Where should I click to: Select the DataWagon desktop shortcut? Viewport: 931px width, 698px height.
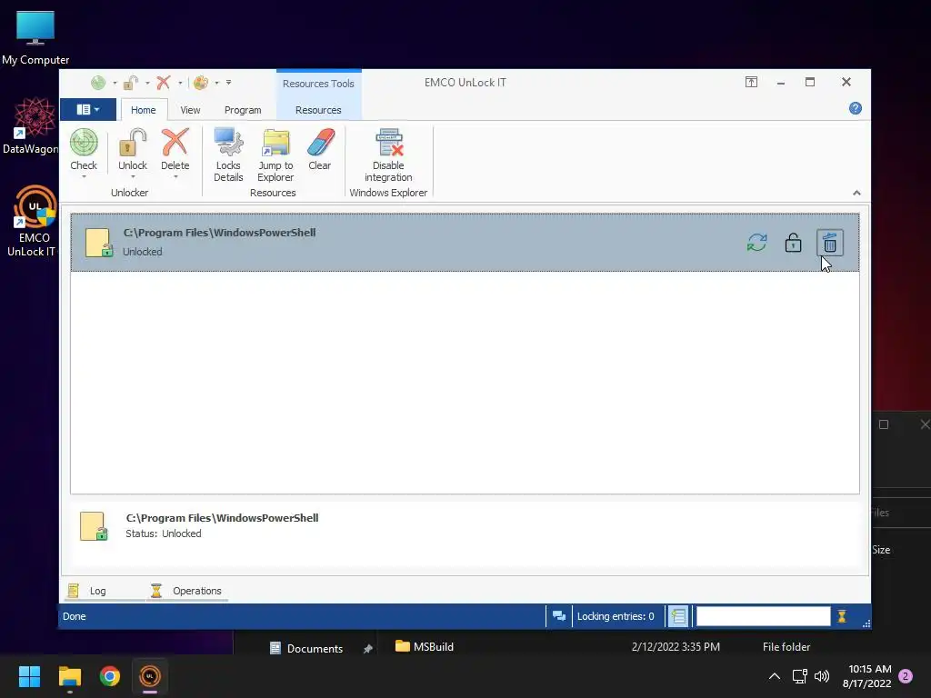[x=31, y=125]
